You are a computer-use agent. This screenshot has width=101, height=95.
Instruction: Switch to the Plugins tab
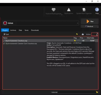click(x=5, y=30)
